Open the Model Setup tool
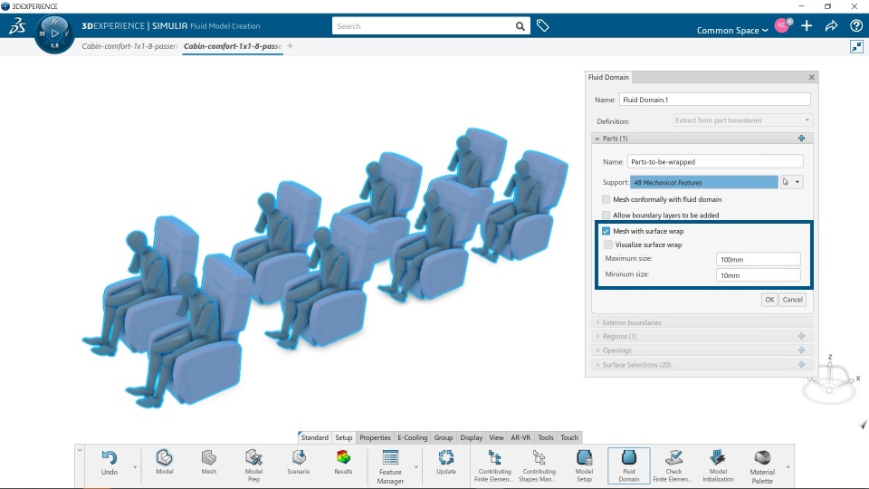 pos(584,465)
